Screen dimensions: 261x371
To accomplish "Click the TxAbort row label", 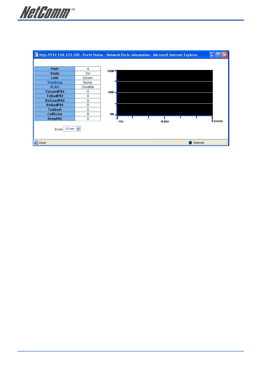I will pos(55,109).
